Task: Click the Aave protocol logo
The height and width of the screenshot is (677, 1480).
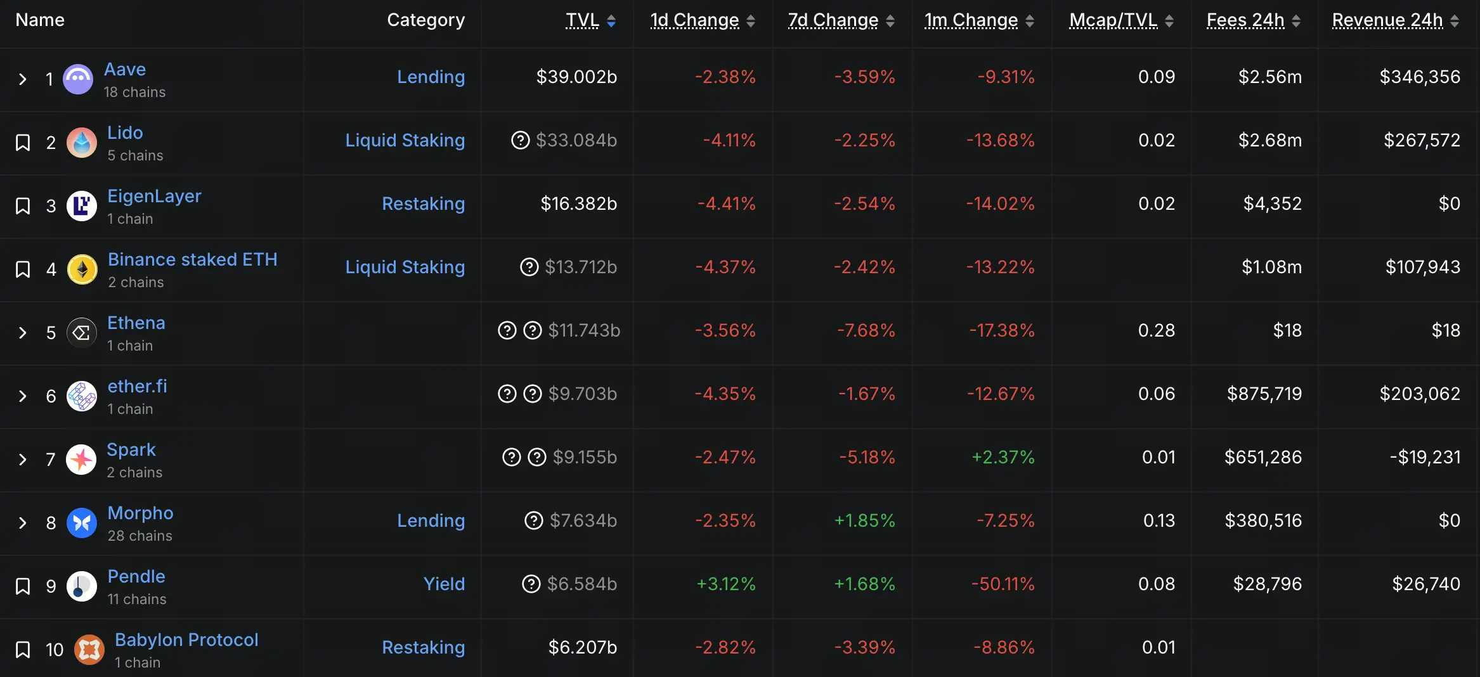Action: pyautogui.click(x=78, y=79)
